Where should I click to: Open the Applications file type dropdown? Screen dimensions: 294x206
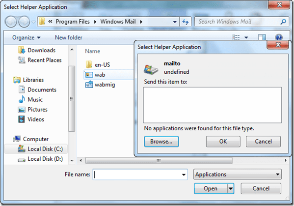coord(238,175)
